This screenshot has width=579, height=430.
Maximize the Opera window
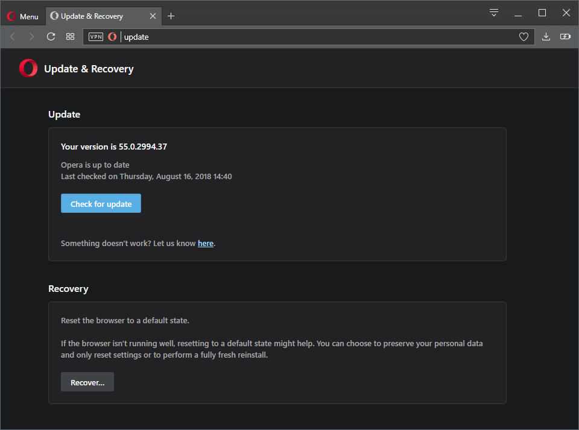coord(542,13)
